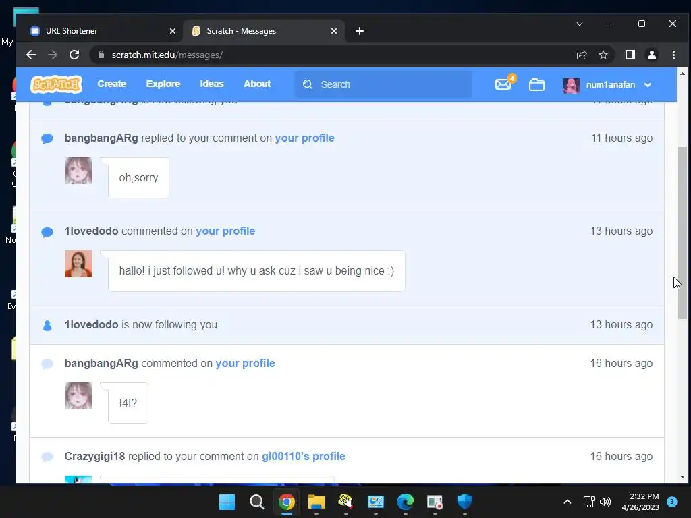This screenshot has width=691, height=518.
Task: Click comment icon beside 1lovedodo comment
Action: tap(47, 232)
